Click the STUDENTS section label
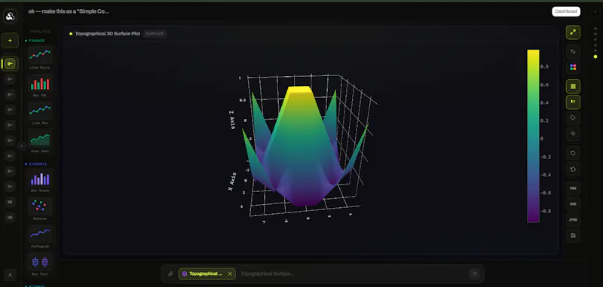603x287 pixels. (x=38, y=164)
